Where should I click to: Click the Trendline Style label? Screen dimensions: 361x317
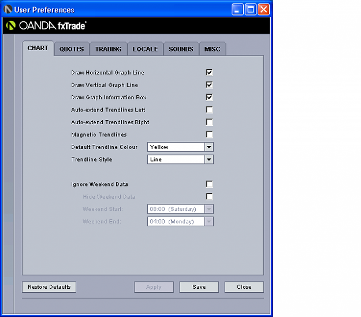coord(92,159)
